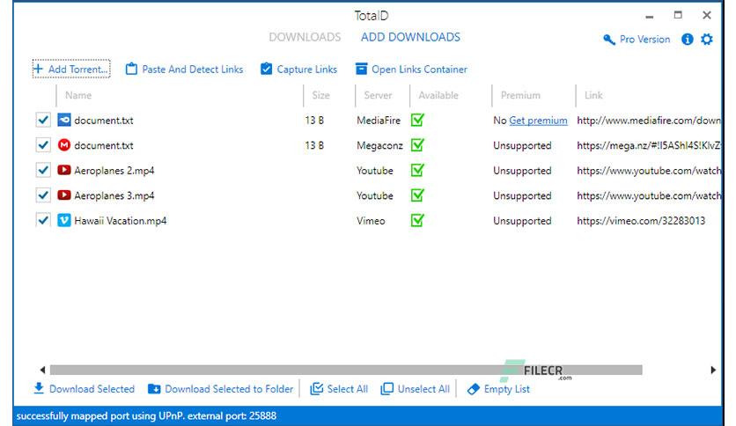Click the scroll right arrow
Viewport: 736px width, 426px height.
pyautogui.click(x=713, y=371)
